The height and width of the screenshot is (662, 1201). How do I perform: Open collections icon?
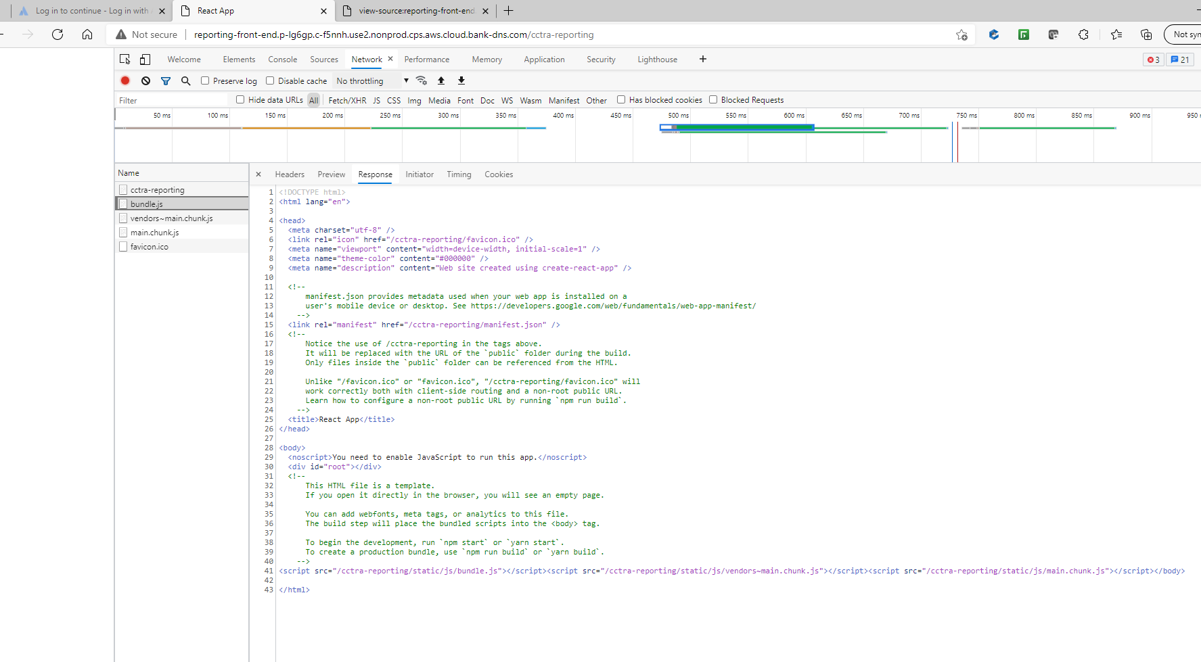(1146, 34)
